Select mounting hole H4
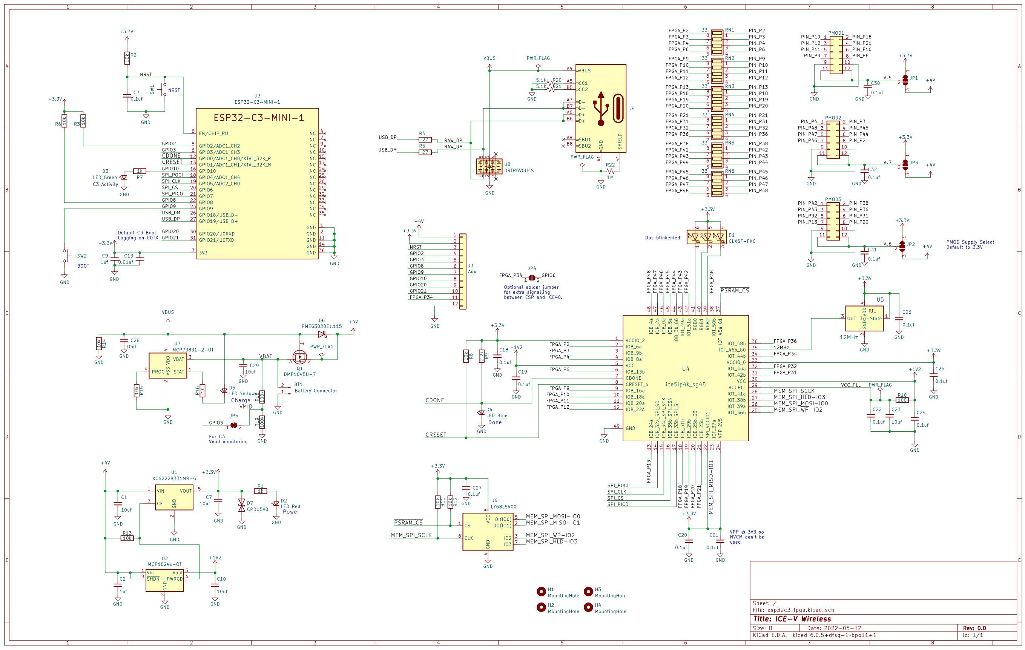The width and height of the screenshot is (1025, 650). click(588, 607)
